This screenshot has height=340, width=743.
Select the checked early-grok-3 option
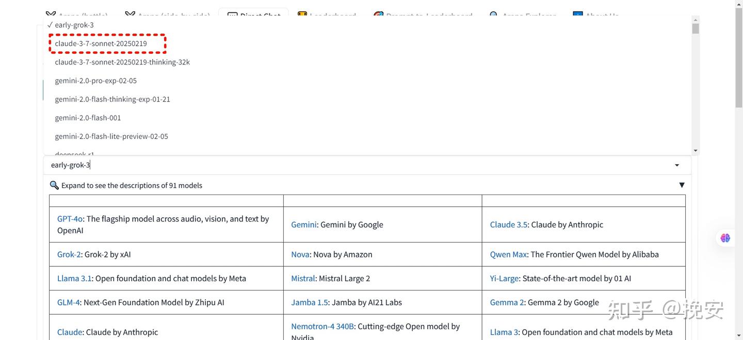click(74, 25)
